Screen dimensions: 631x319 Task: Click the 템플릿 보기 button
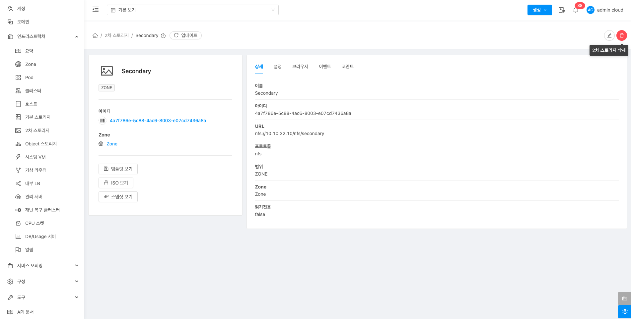point(118,169)
